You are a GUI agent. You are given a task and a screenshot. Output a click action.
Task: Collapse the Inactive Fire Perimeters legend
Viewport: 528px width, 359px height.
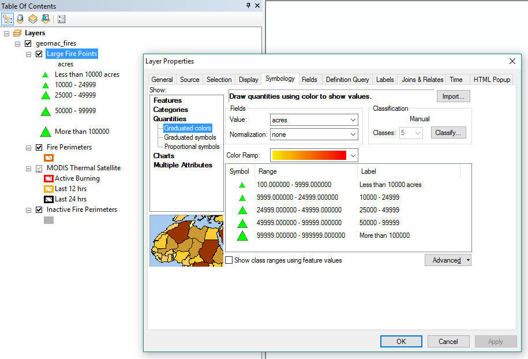29,210
